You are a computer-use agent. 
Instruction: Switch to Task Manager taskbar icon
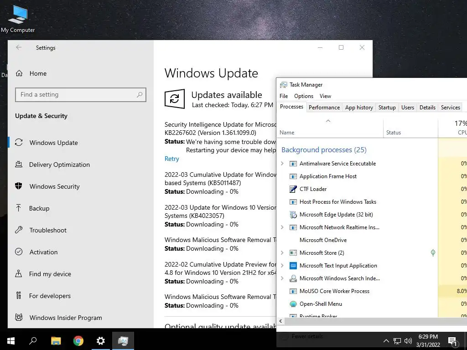coord(123,341)
